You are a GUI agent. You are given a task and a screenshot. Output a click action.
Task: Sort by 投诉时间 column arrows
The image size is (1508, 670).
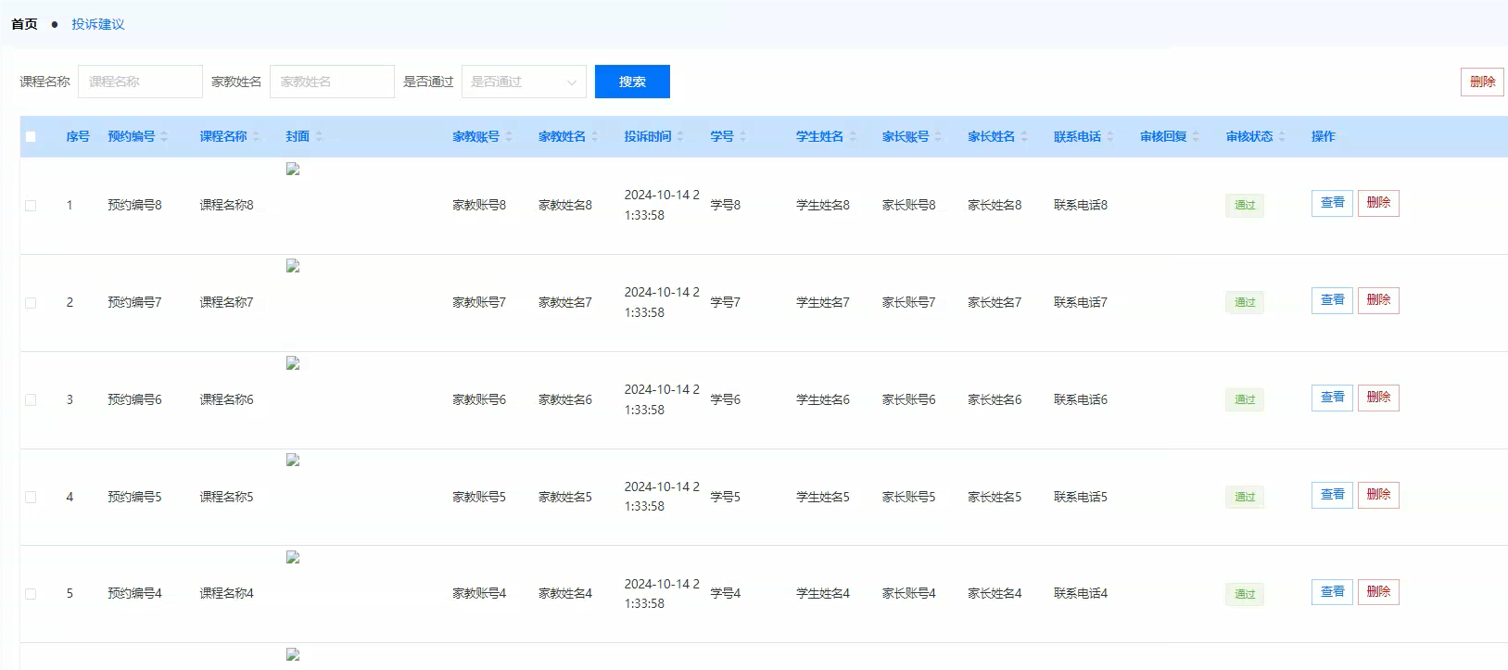click(680, 136)
